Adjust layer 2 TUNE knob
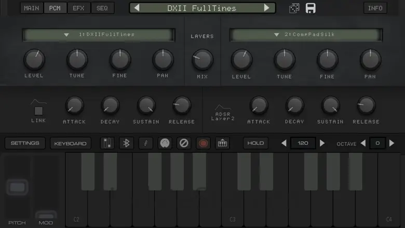This screenshot has height=228, width=405. click(285, 60)
